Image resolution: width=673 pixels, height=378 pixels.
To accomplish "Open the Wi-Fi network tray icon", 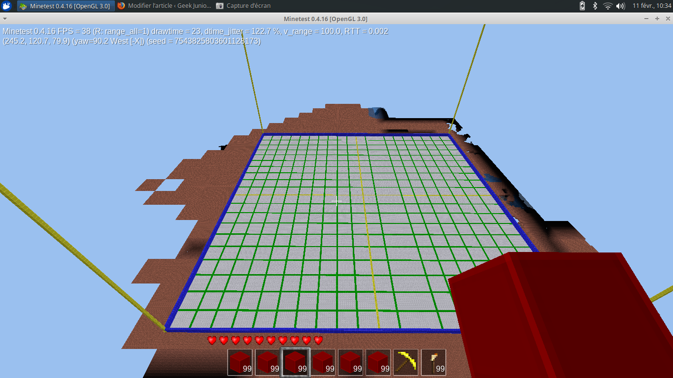I will point(608,6).
